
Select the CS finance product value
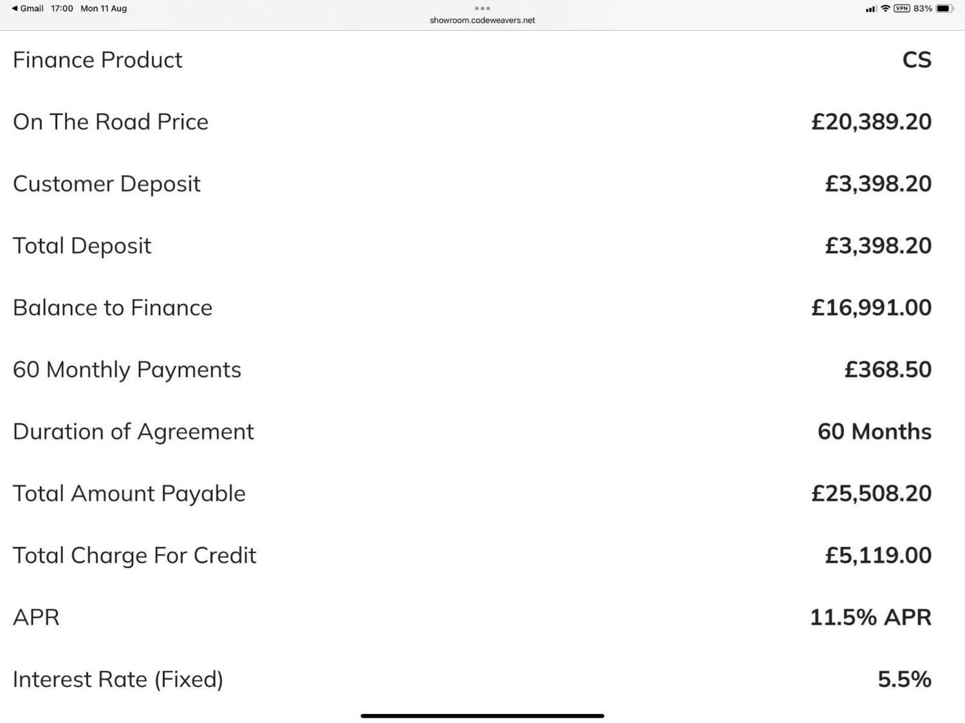click(x=917, y=60)
